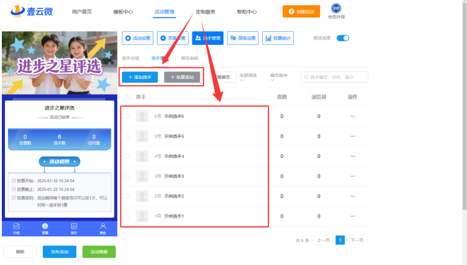Click the green 活动海报 button
The height and width of the screenshot is (265, 467).
point(99,251)
